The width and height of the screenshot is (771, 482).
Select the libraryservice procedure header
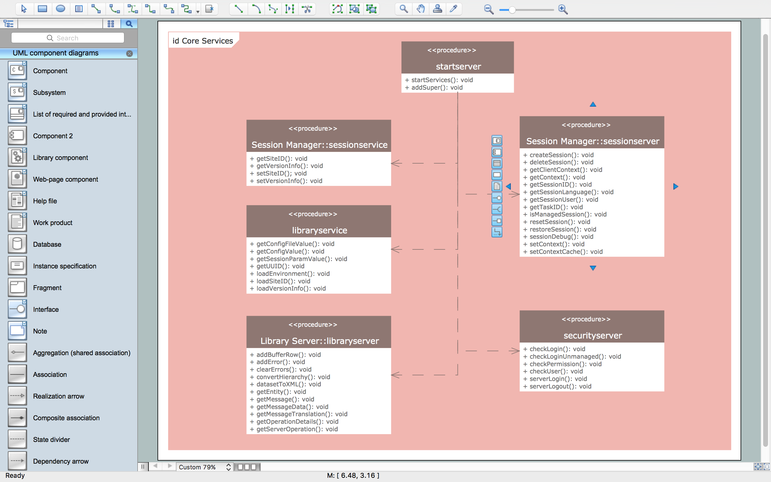point(319,221)
